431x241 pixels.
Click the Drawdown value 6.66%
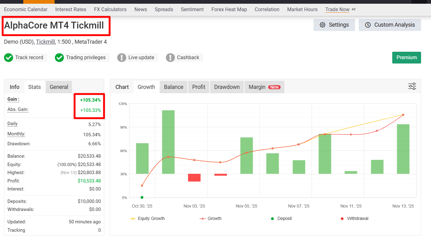pyautogui.click(x=95, y=144)
